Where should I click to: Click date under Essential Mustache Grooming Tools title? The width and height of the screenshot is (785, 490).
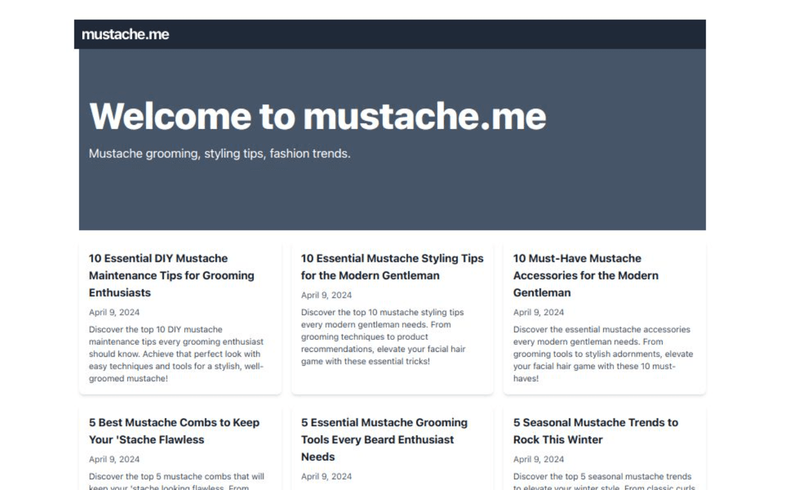[x=326, y=477]
